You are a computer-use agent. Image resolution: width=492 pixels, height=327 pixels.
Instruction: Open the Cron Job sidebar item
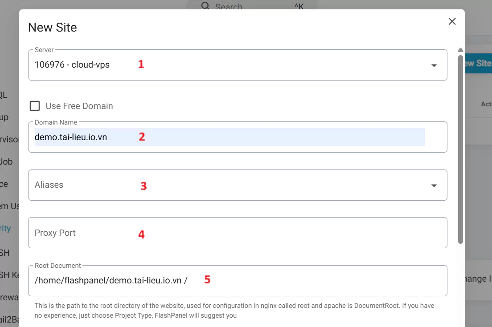(x=6, y=161)
